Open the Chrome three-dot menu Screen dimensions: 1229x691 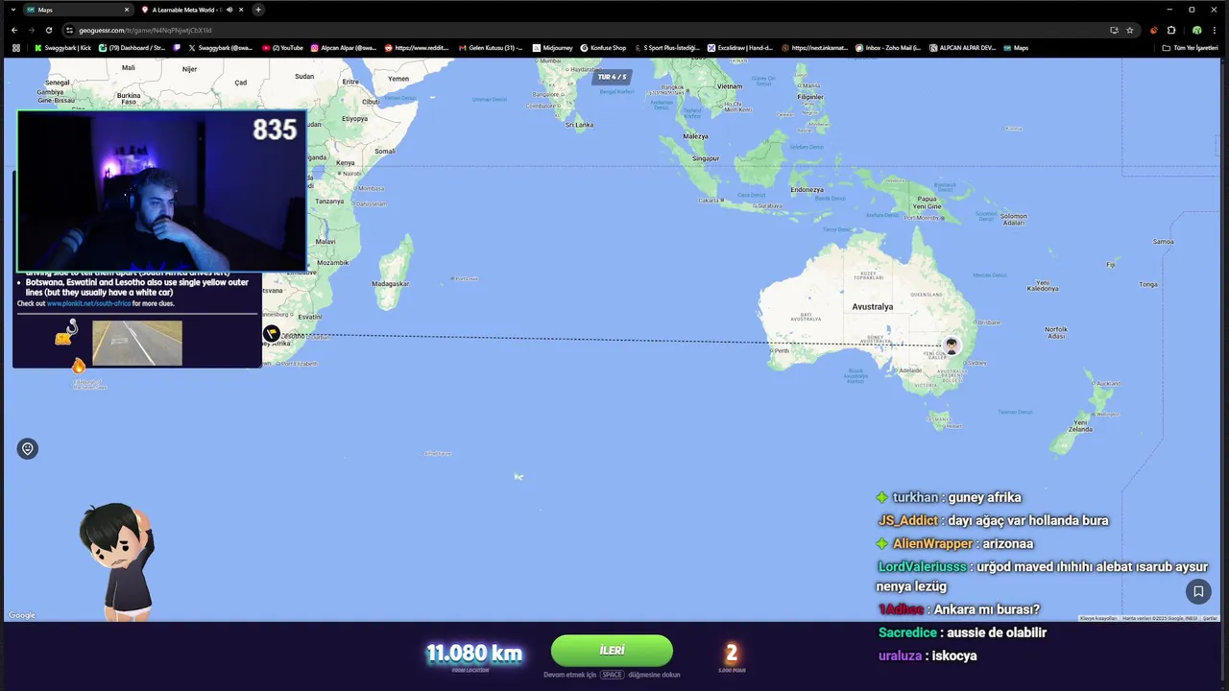pyautogui.click(x=1215, y=30)
